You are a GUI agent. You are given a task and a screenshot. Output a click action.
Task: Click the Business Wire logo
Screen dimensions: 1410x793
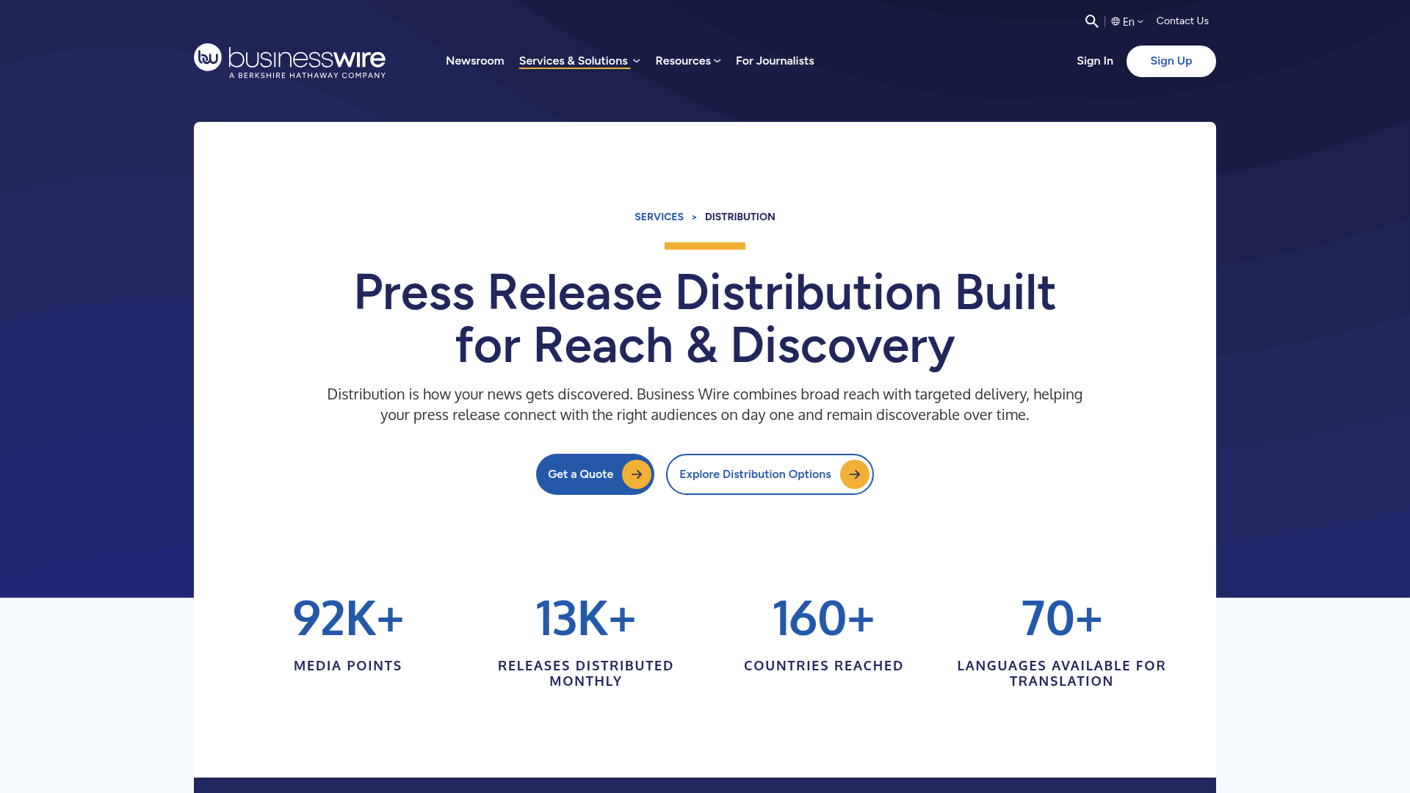289,61
